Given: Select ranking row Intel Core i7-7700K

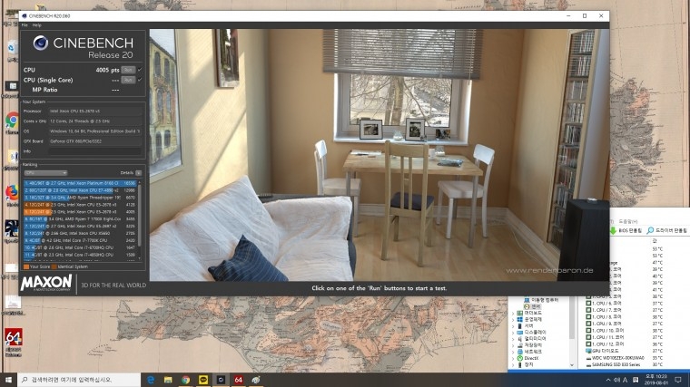Looking at the screenshot, I should click(80, 240).
